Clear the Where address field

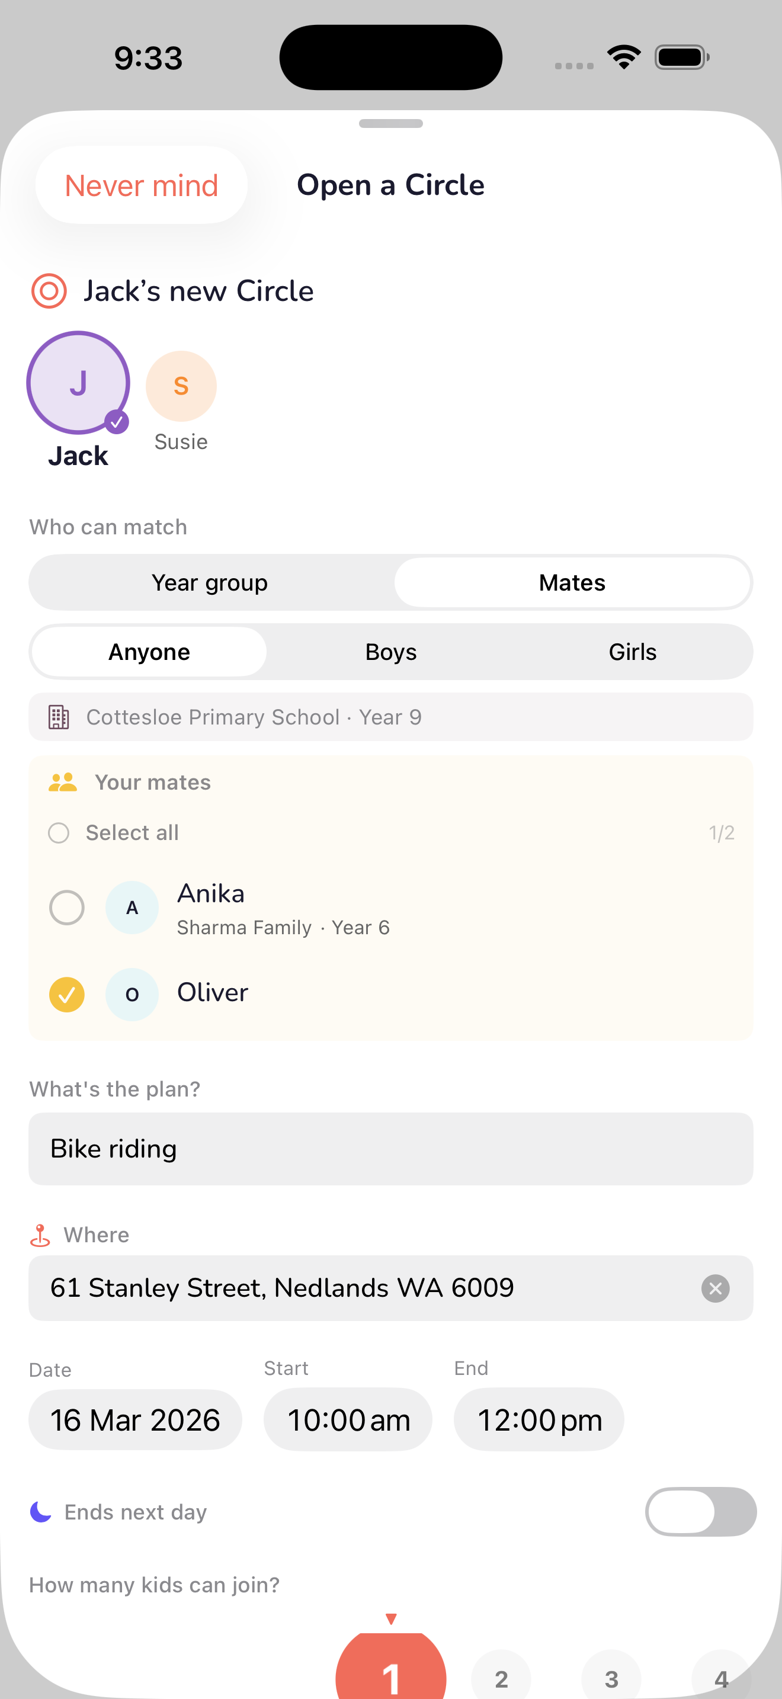coord(714,1288)
